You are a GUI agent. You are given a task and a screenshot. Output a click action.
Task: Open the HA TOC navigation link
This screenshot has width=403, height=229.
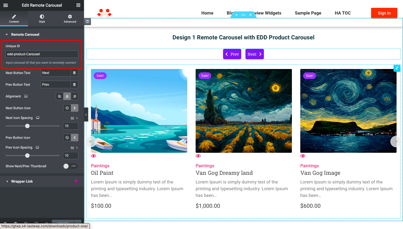pos(343,13)
